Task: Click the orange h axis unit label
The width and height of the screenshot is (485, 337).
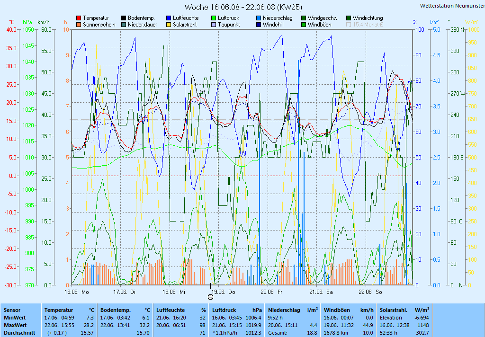Action: (x=65, y=22)
